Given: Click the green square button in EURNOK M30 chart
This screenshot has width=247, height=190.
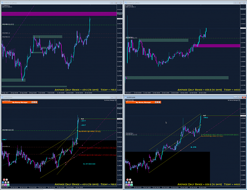Looking at the screenshot, I should (x=8, y=185).
